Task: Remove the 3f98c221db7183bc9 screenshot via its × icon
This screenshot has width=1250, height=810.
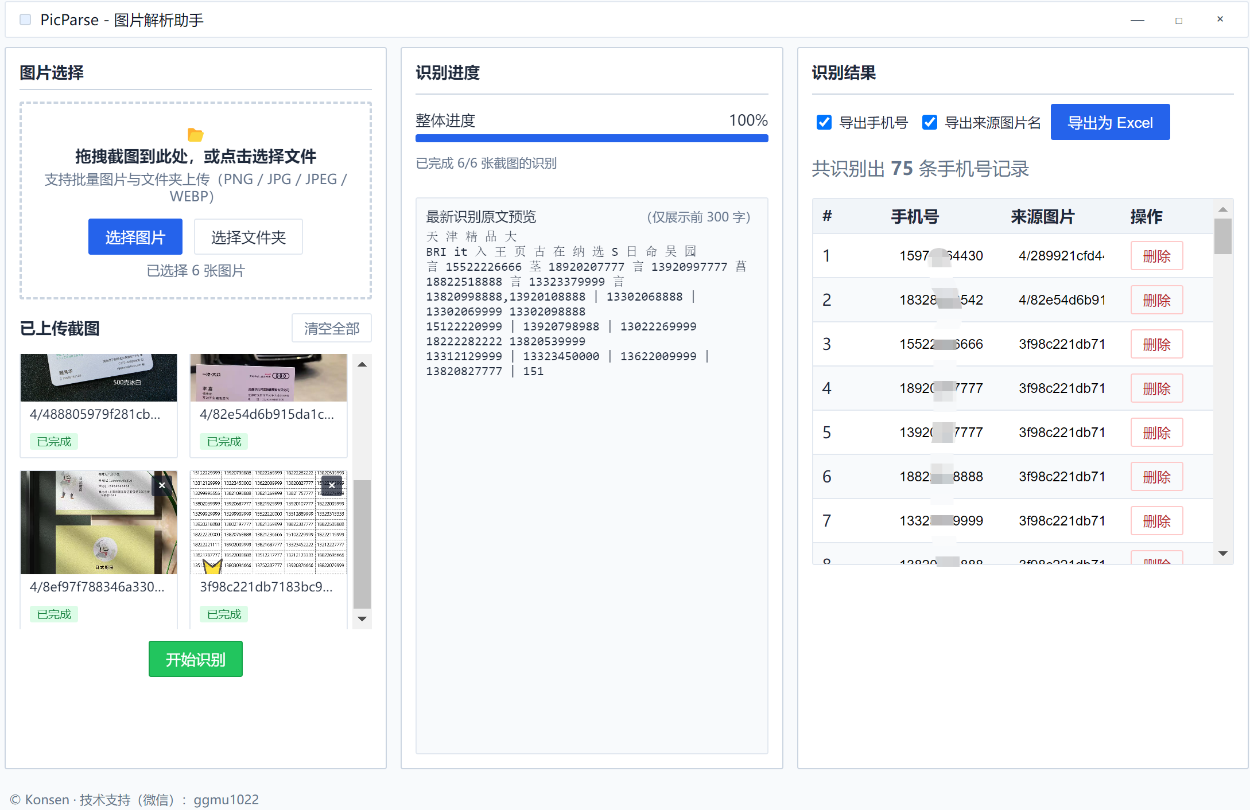Action: (332, 485)
